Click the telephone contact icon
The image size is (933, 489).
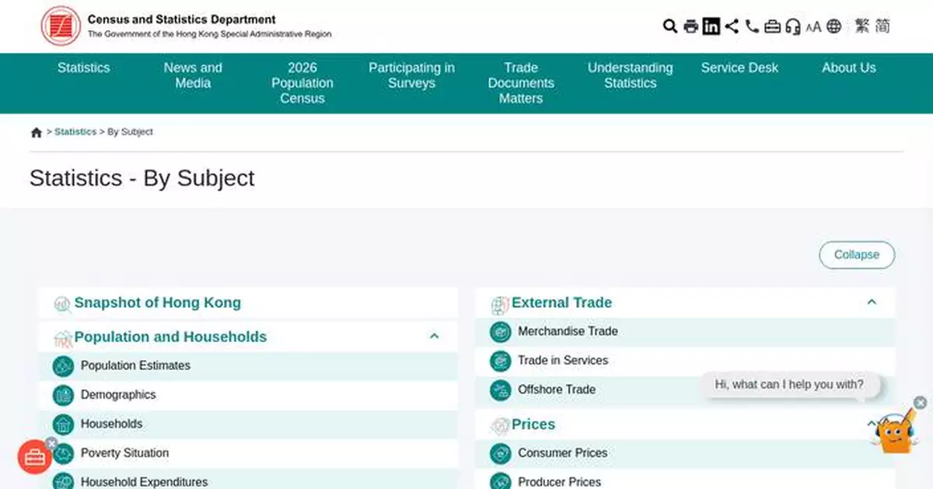752,26
